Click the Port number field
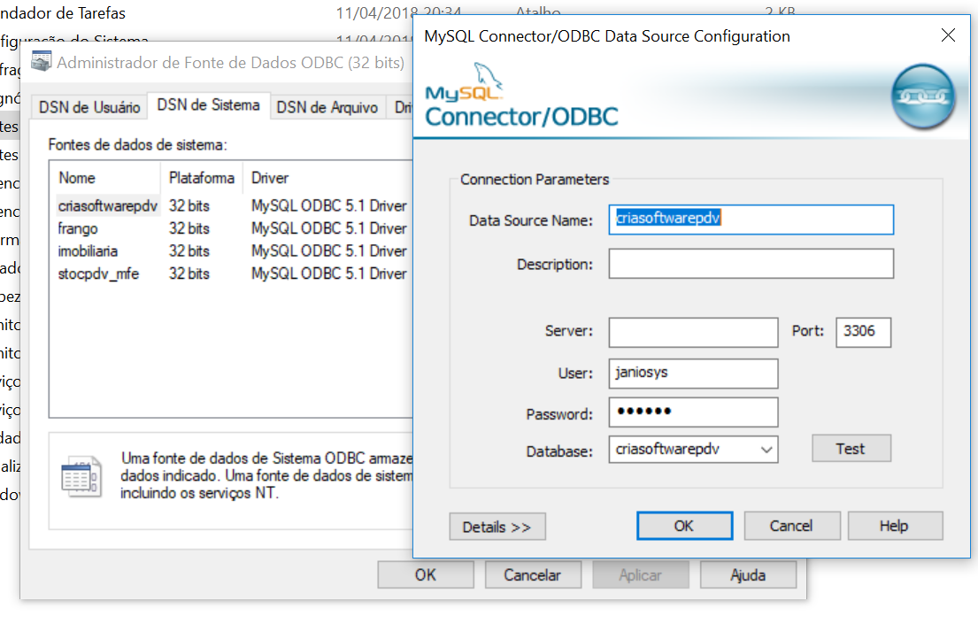Screen dimensions: 978x624 [862, 332]
